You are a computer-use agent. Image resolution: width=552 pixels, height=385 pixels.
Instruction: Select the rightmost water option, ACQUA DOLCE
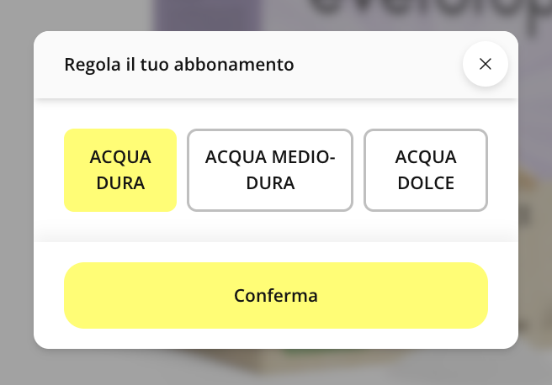pyautogui.click(x=426, y=170)
